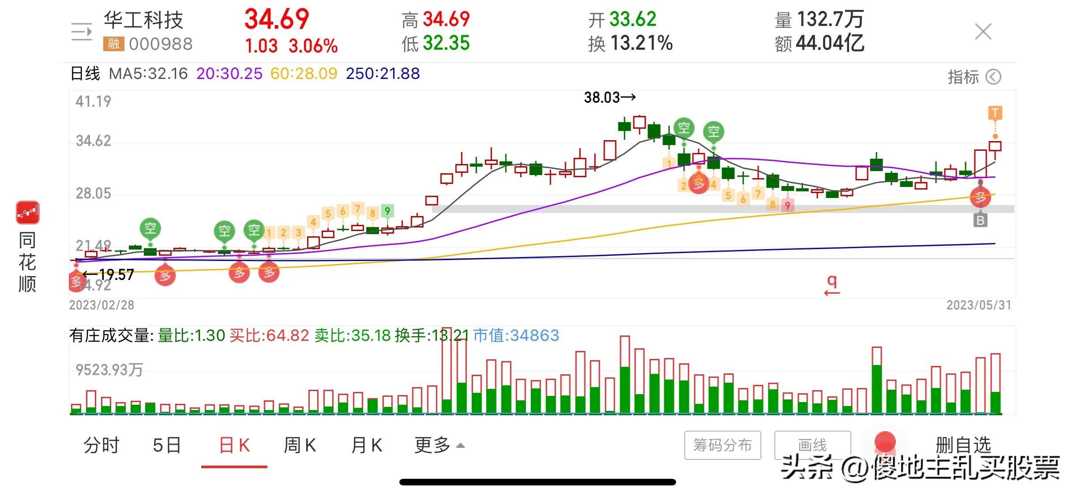Click 删自选 to remove from watchlist
The height and width of the screenshot is (496, 1075).
pos(963,445)
